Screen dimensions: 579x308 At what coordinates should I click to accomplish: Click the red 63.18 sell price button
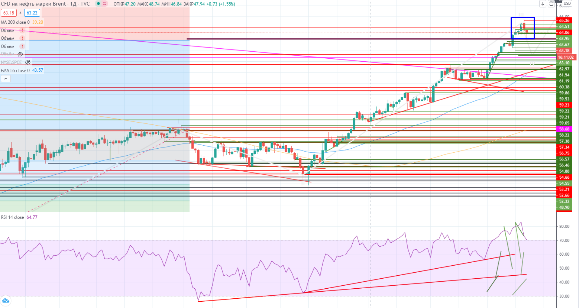pos(8,13)
